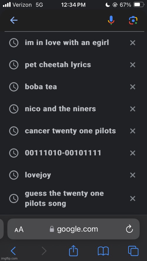Search 'guess the twenty one pilots song'

pyautogui.click(x=64, y=198)
